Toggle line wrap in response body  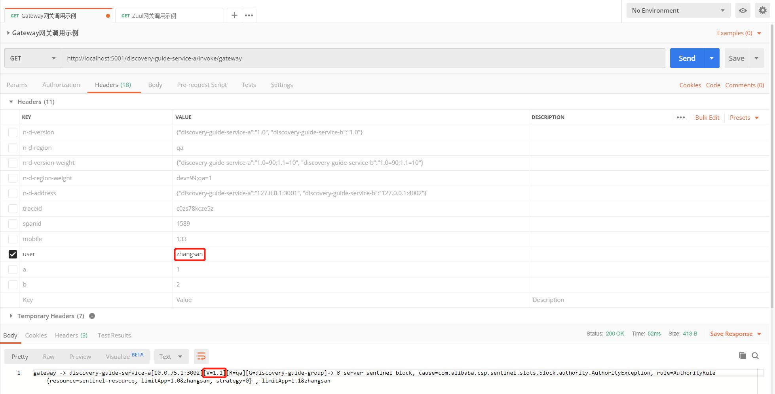[x=201, y=356]
